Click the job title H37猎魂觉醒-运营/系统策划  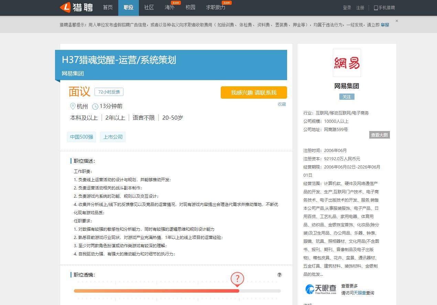pyautogui.click(x=119, y=60)
